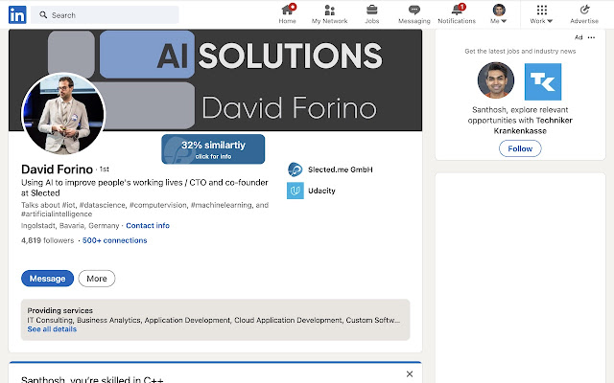
Task: Open the Jobs page
Action: pyautogui.click(x=371, y=14)
